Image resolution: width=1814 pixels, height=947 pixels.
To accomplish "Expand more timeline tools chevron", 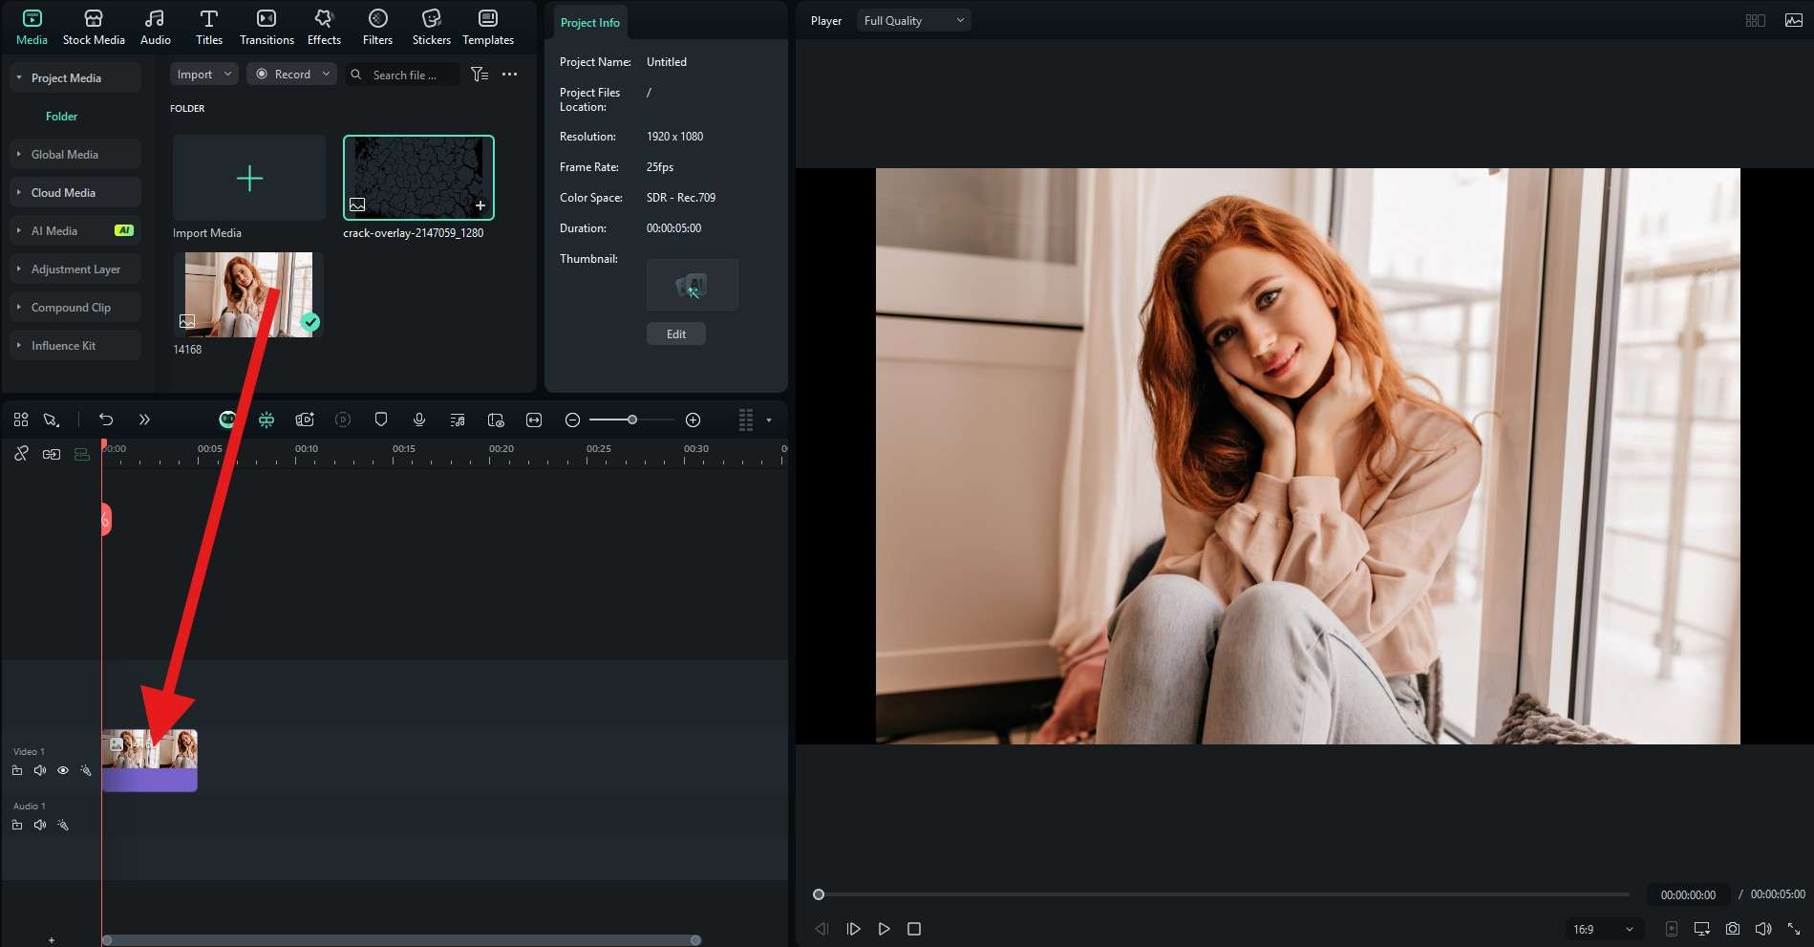I will tap(144, 420).
